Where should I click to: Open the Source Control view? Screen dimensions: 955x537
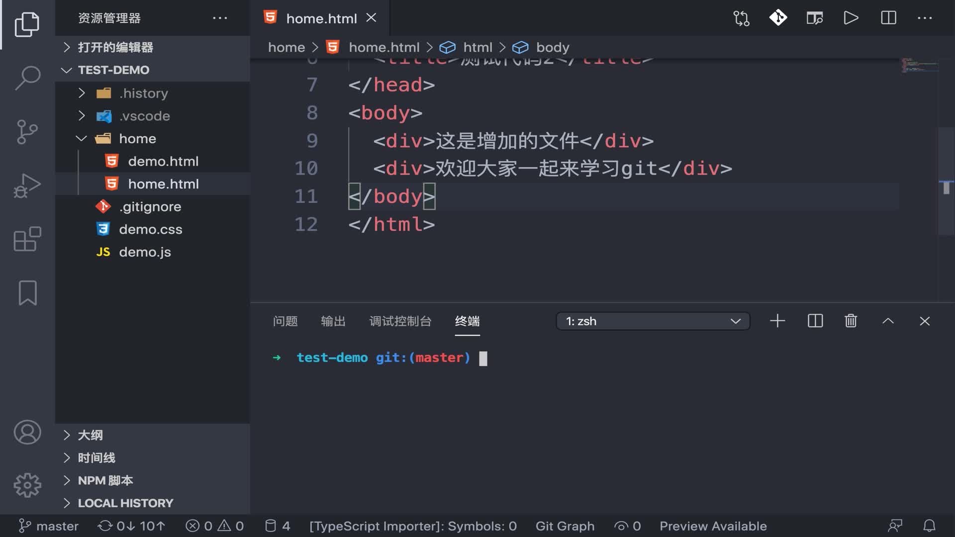pyautogui.click(x=27, y=132)
